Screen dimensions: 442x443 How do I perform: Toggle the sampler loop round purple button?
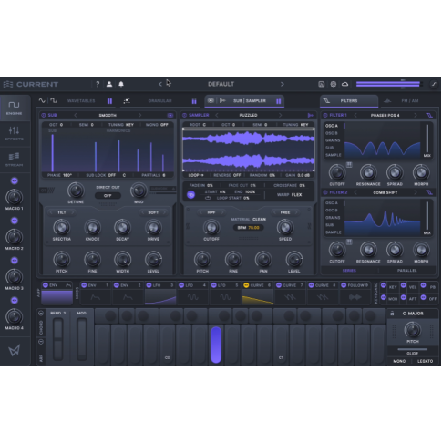click(190, 195)
